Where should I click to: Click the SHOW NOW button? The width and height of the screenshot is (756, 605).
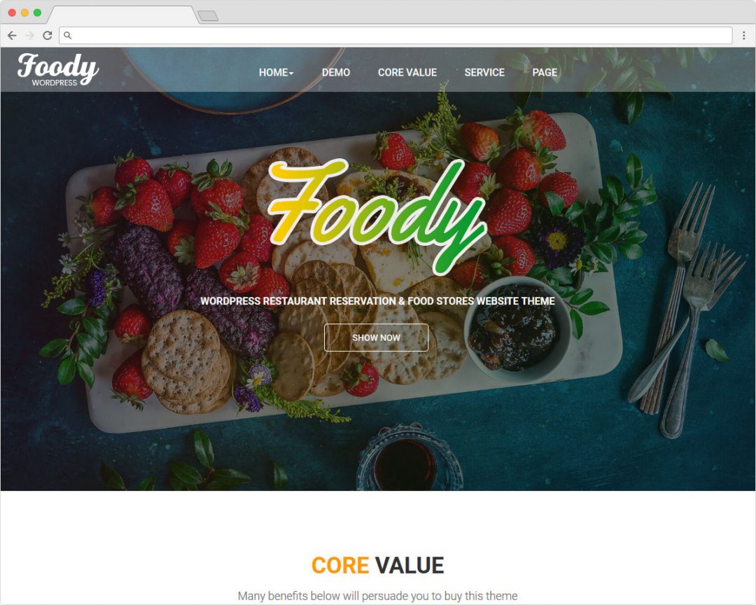(376, 338)
